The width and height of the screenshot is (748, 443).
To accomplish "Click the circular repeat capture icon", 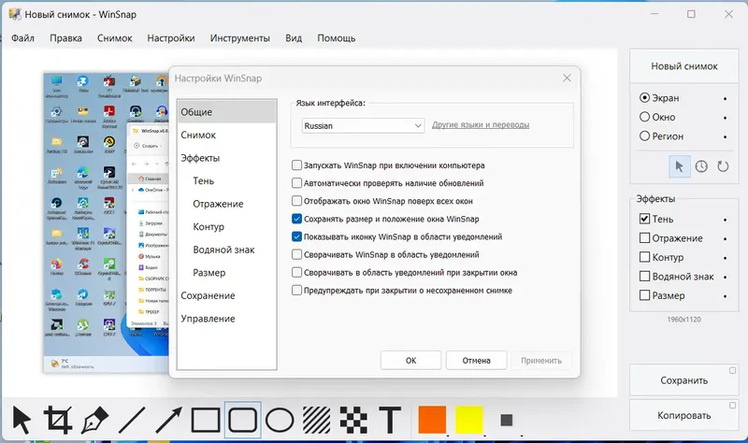I will (x=723, y=166).
